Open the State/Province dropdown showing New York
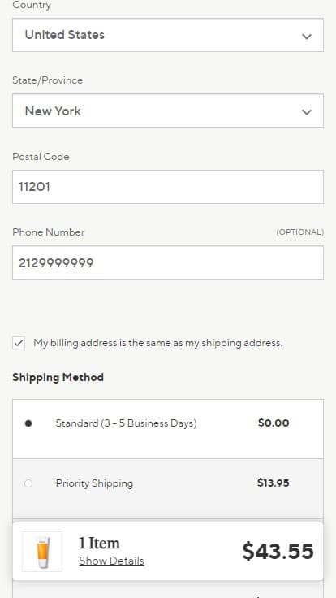This screenshot has height=598, width=336. coord(168,110)
